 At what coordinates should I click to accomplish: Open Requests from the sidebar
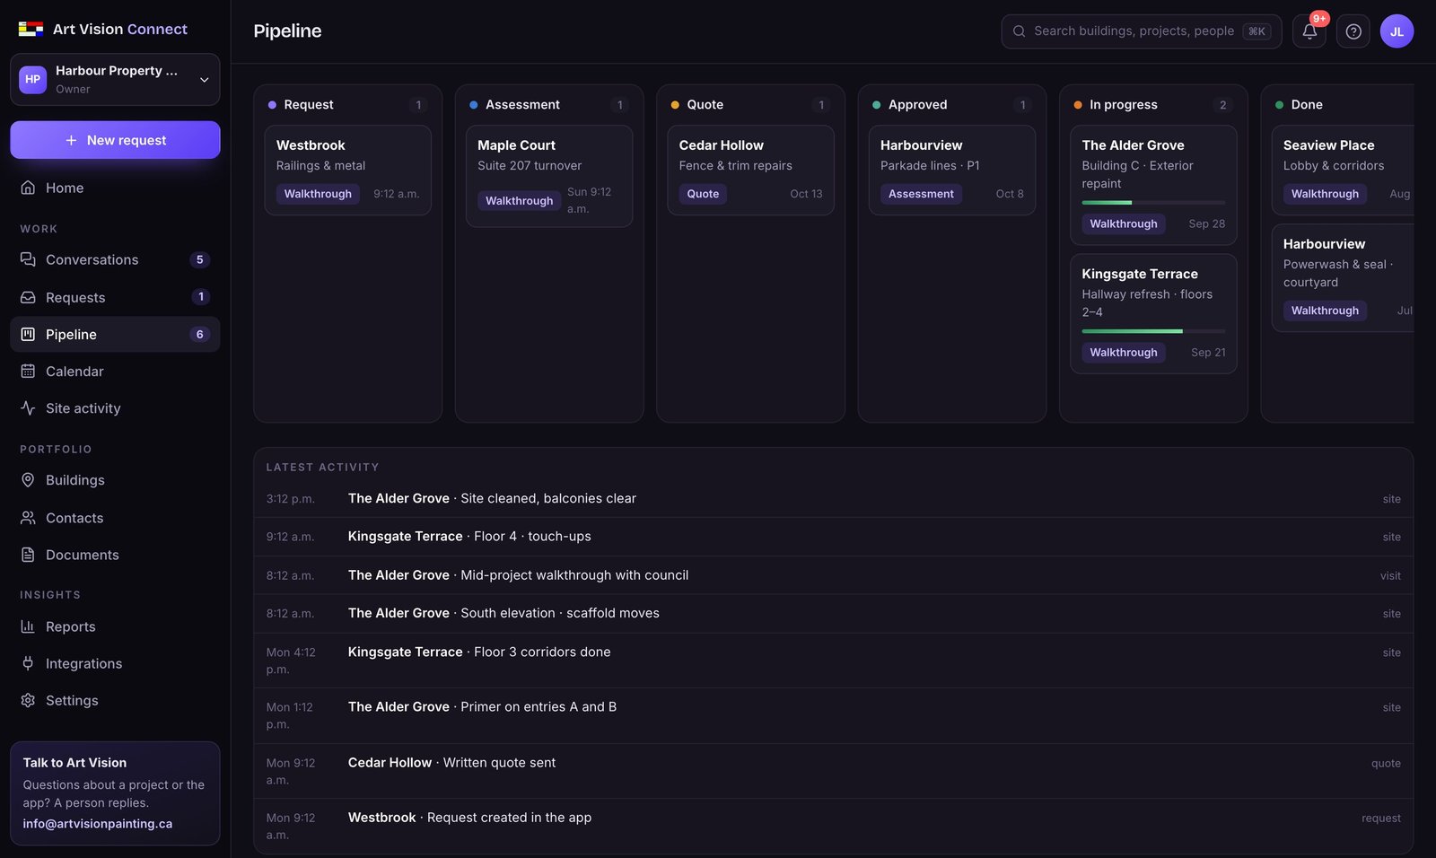pyautogui.click(x=115, y=297)
